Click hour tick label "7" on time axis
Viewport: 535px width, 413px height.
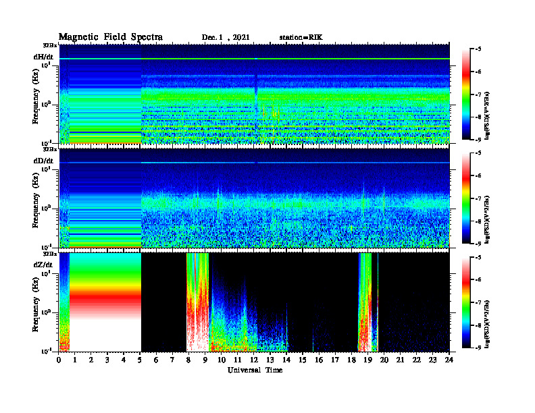point(173,360)
